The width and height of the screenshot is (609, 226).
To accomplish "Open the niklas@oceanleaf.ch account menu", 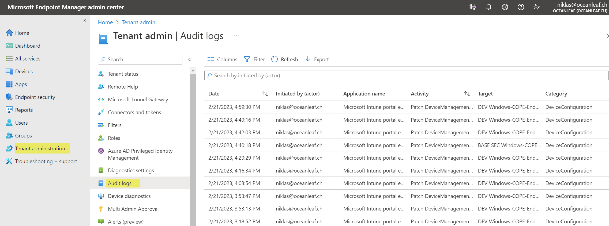I will coord(580,7).
